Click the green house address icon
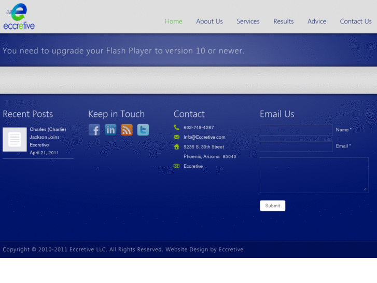The image size is (377, 283). pyautogui.click(x=176, y=146)
